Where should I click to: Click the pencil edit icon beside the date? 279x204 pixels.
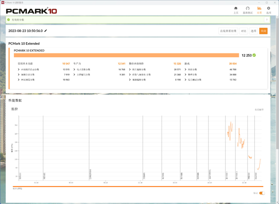pyautogui.click(x=46, y=31)
